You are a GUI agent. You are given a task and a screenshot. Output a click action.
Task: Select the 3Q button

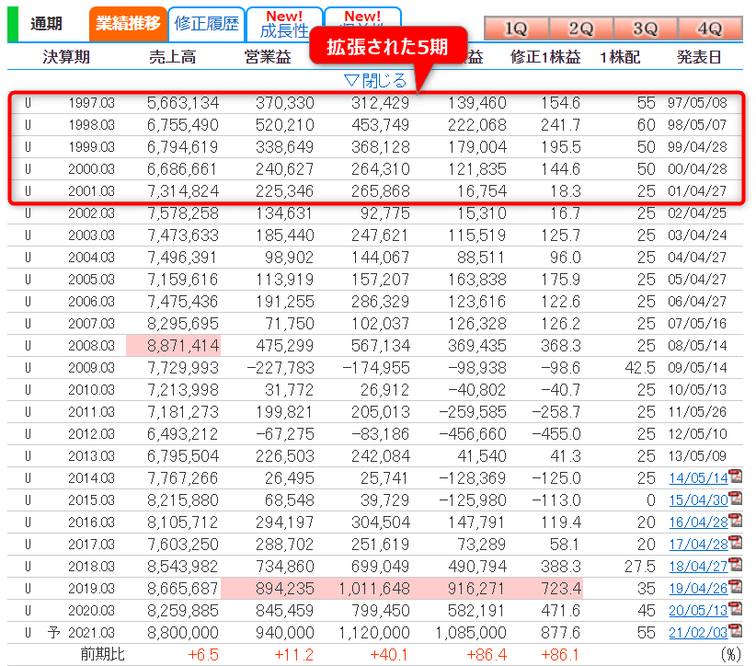[645, 29]
